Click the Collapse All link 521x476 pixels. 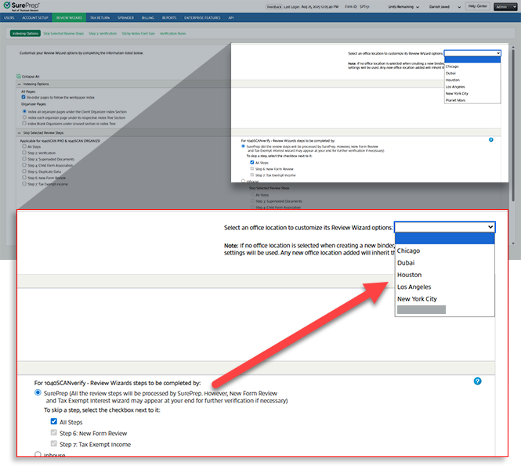[x=31, y=77]
